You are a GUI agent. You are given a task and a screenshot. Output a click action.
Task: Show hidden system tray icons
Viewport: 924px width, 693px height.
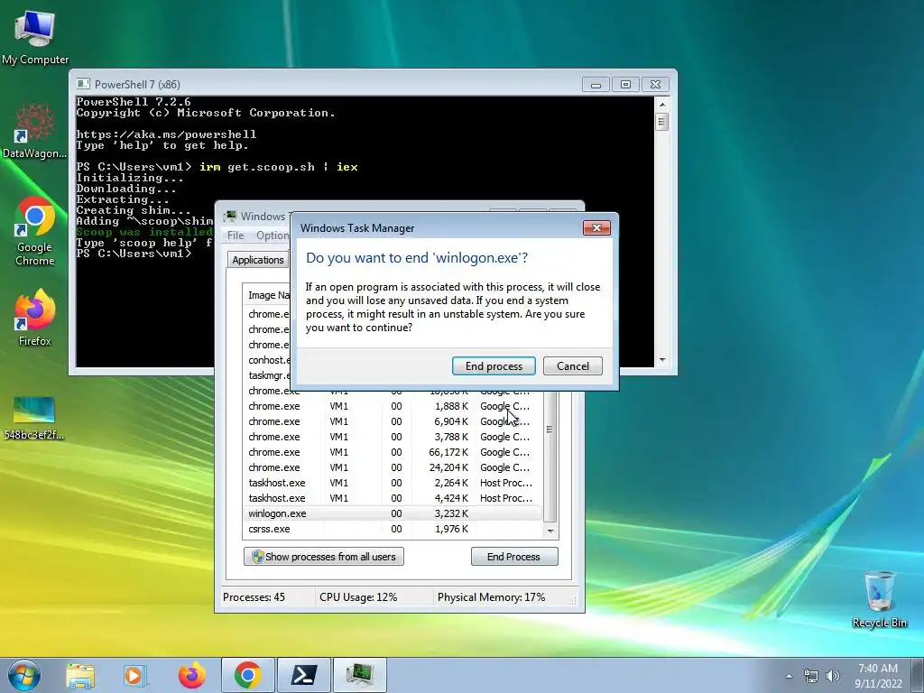[x=789, y=676]
